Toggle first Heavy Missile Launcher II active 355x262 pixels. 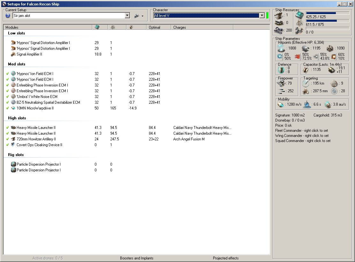(x=7, y=128)
